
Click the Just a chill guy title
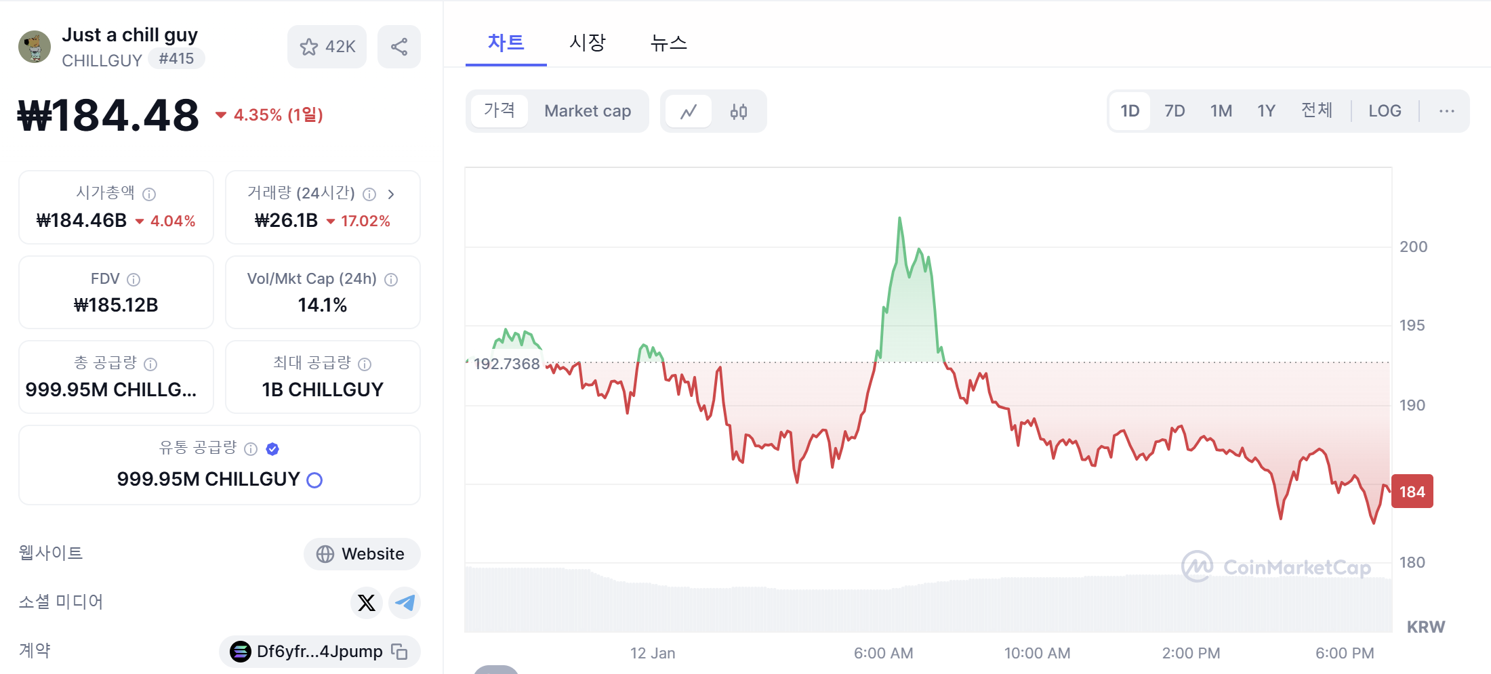pos(130,35)
